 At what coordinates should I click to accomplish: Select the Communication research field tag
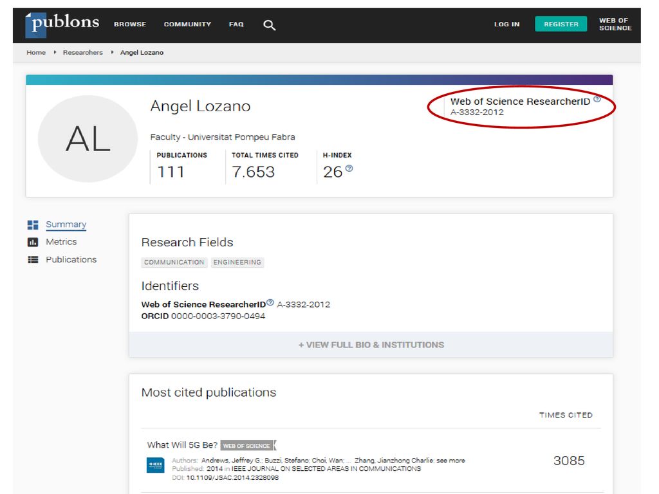[174, 262]
